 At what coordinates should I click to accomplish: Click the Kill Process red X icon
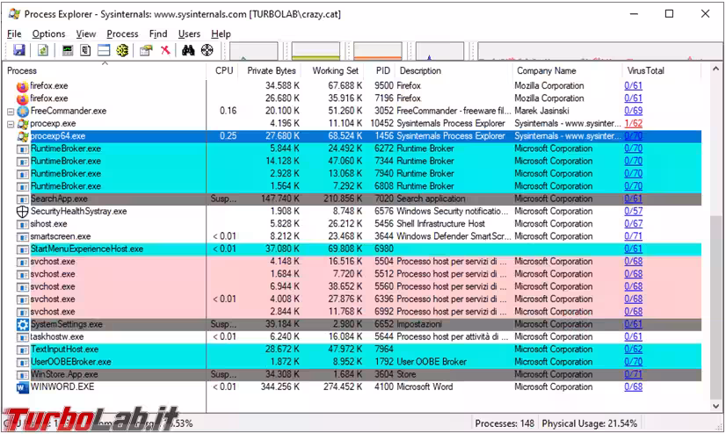coord(164,51)
